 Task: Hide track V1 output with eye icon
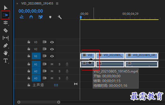click(x=52, y=56)
